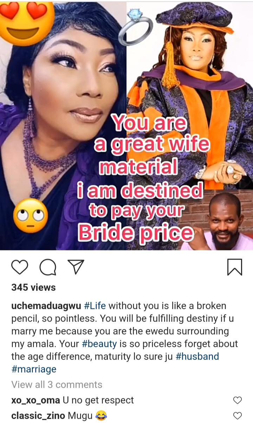Open comments with the speech bubble icon
Image resolution: width=253 pixels, height=424 pixels.
click(x=48, y=267)
